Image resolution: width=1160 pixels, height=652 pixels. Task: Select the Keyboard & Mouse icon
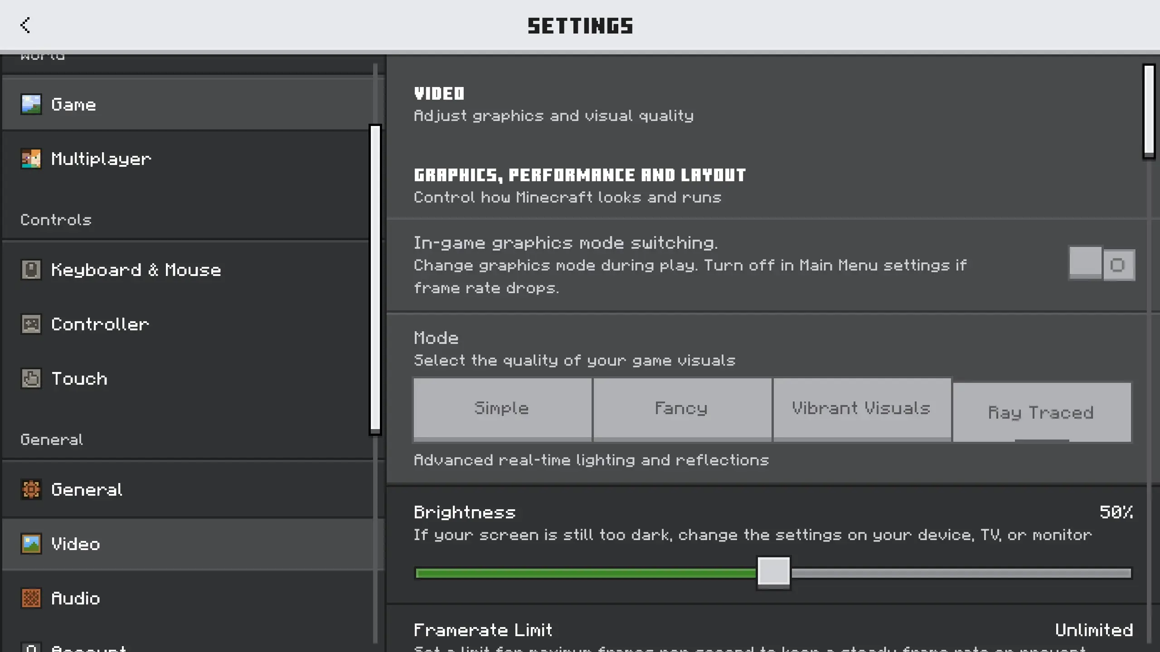point(31,270)
